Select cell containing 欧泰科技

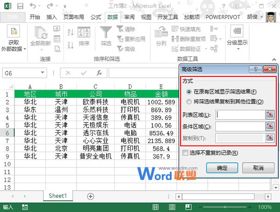[96, 102]
